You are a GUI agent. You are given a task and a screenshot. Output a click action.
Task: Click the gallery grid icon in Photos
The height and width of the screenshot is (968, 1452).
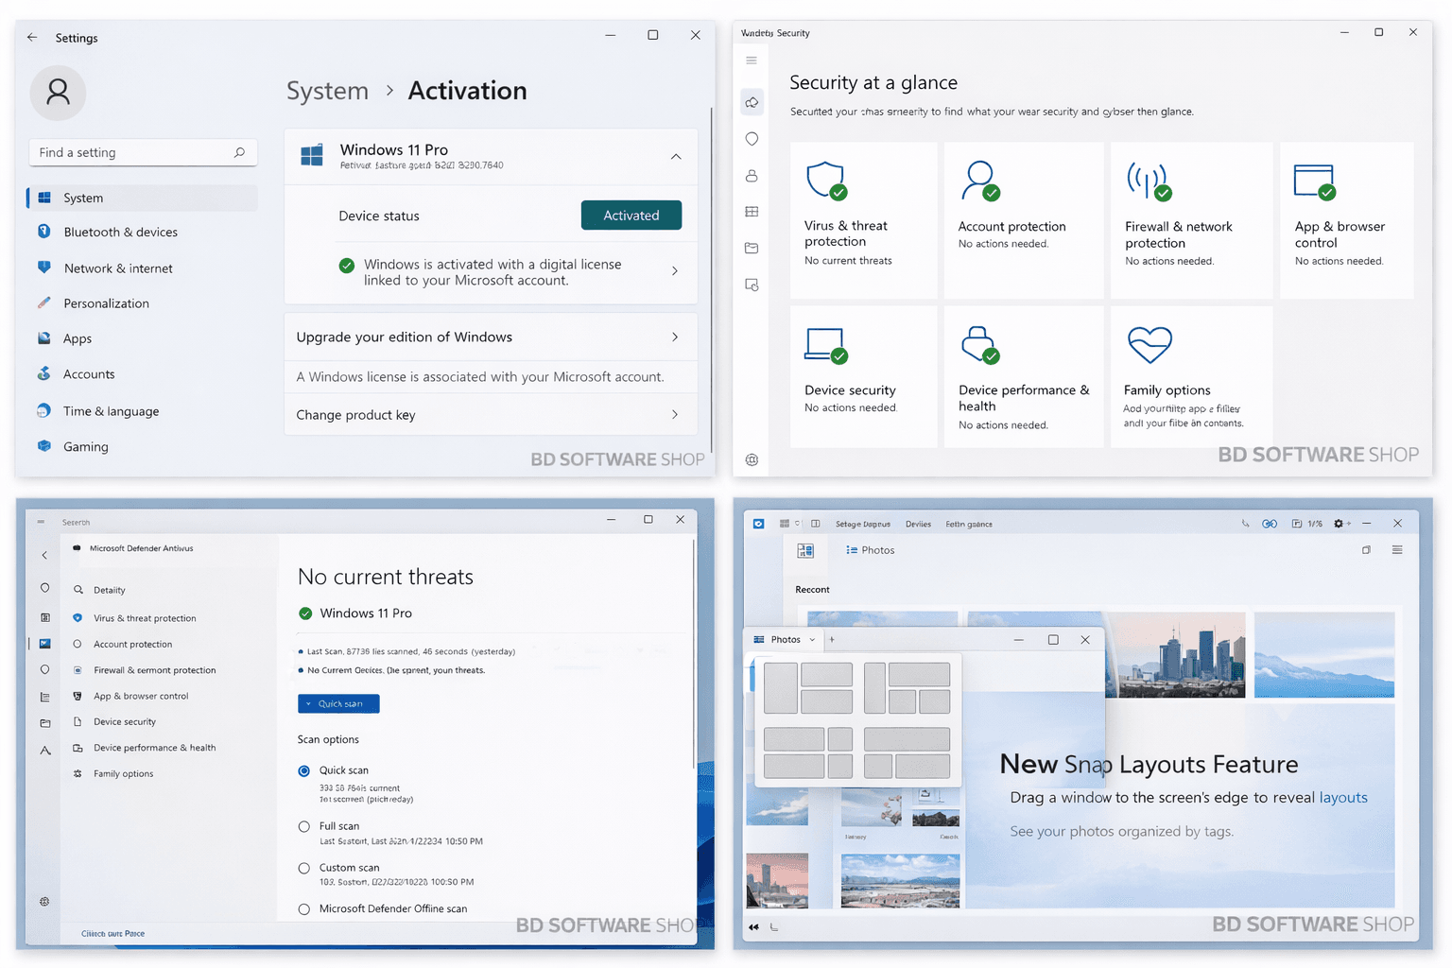[805, 550]
